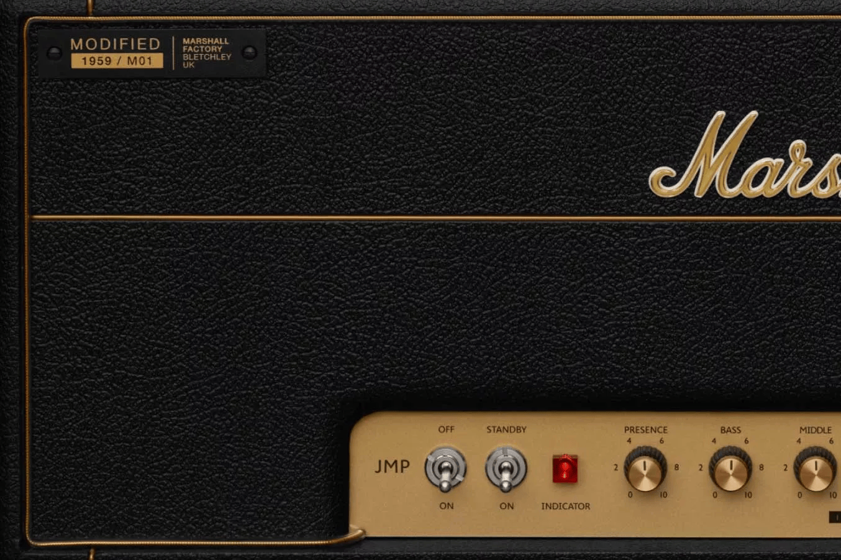Click the BASS text label
Screen dimensions: 841x560
pyautogui.click(x=730, y=429)
